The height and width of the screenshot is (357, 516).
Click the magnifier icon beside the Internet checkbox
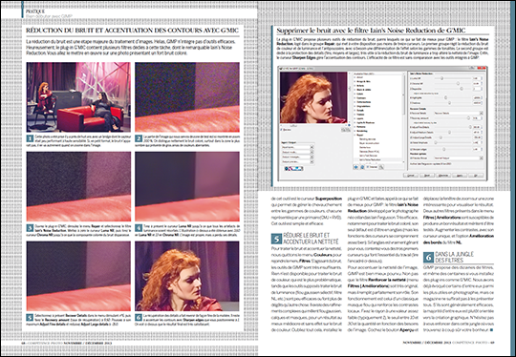coord(381,167)
